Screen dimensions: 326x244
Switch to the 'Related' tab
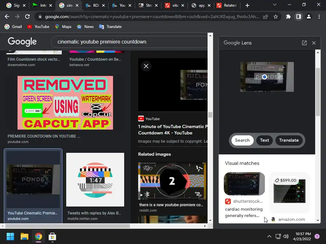pyautogui.click(x=227, y=5)
